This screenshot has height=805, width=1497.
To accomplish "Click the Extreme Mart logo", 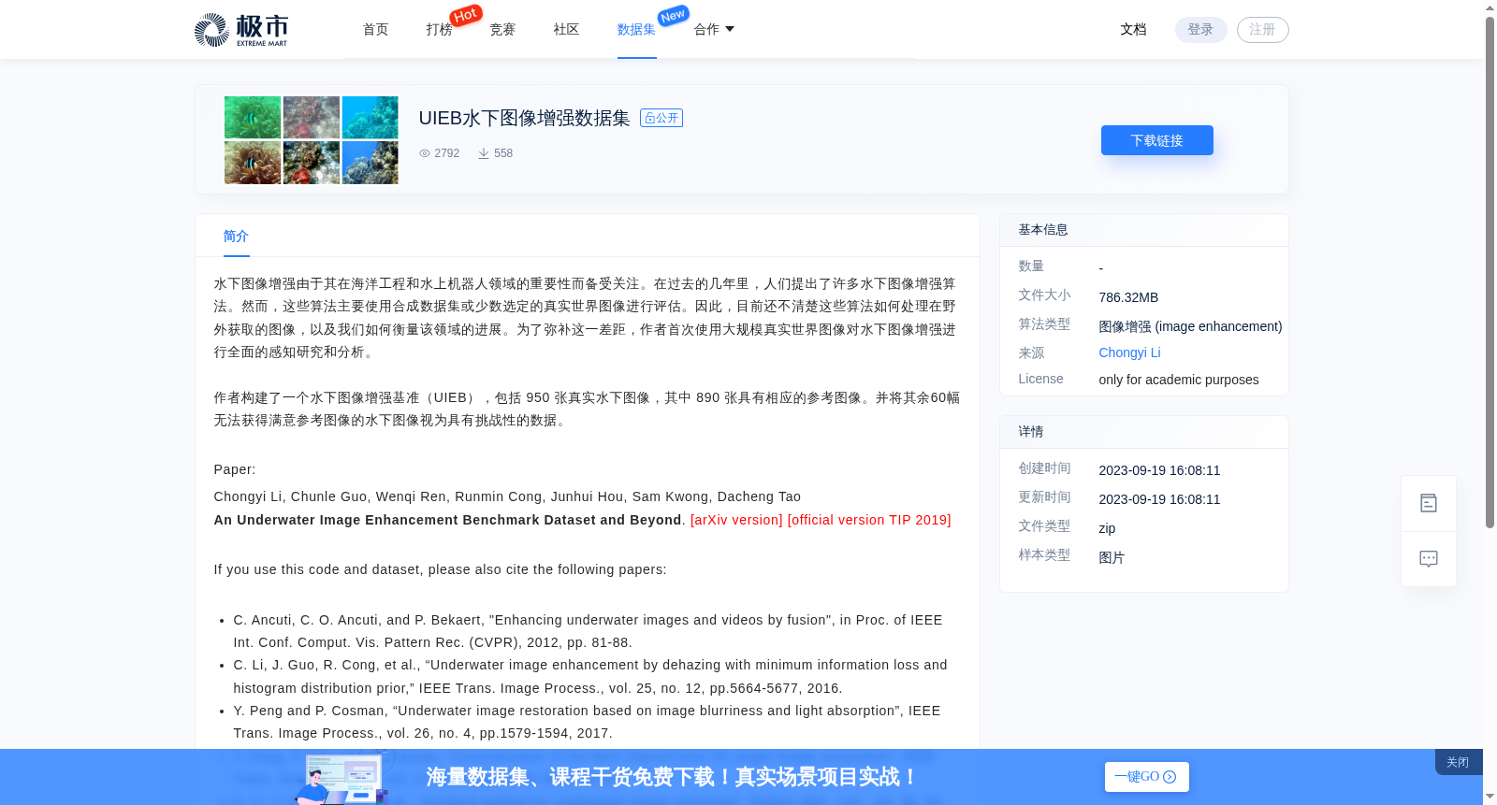I will [241, 30].
